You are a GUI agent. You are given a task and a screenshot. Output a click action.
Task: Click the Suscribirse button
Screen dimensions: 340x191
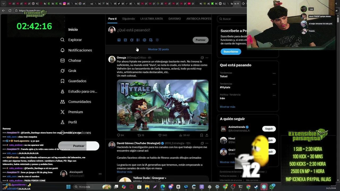point(231,51)
